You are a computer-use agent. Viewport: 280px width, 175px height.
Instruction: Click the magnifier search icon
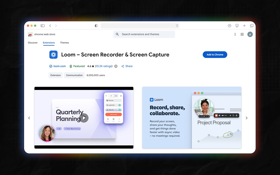point(117,34)
